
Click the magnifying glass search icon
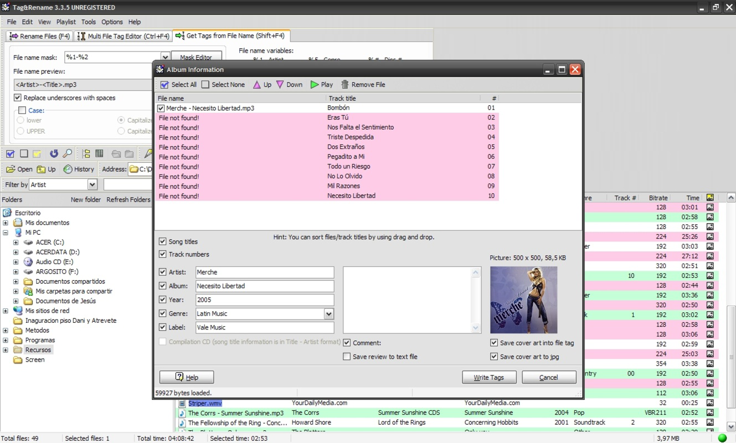(x=67, y=154)
